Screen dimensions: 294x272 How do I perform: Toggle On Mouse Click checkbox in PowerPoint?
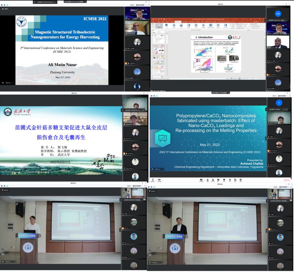tap(251, 26)
